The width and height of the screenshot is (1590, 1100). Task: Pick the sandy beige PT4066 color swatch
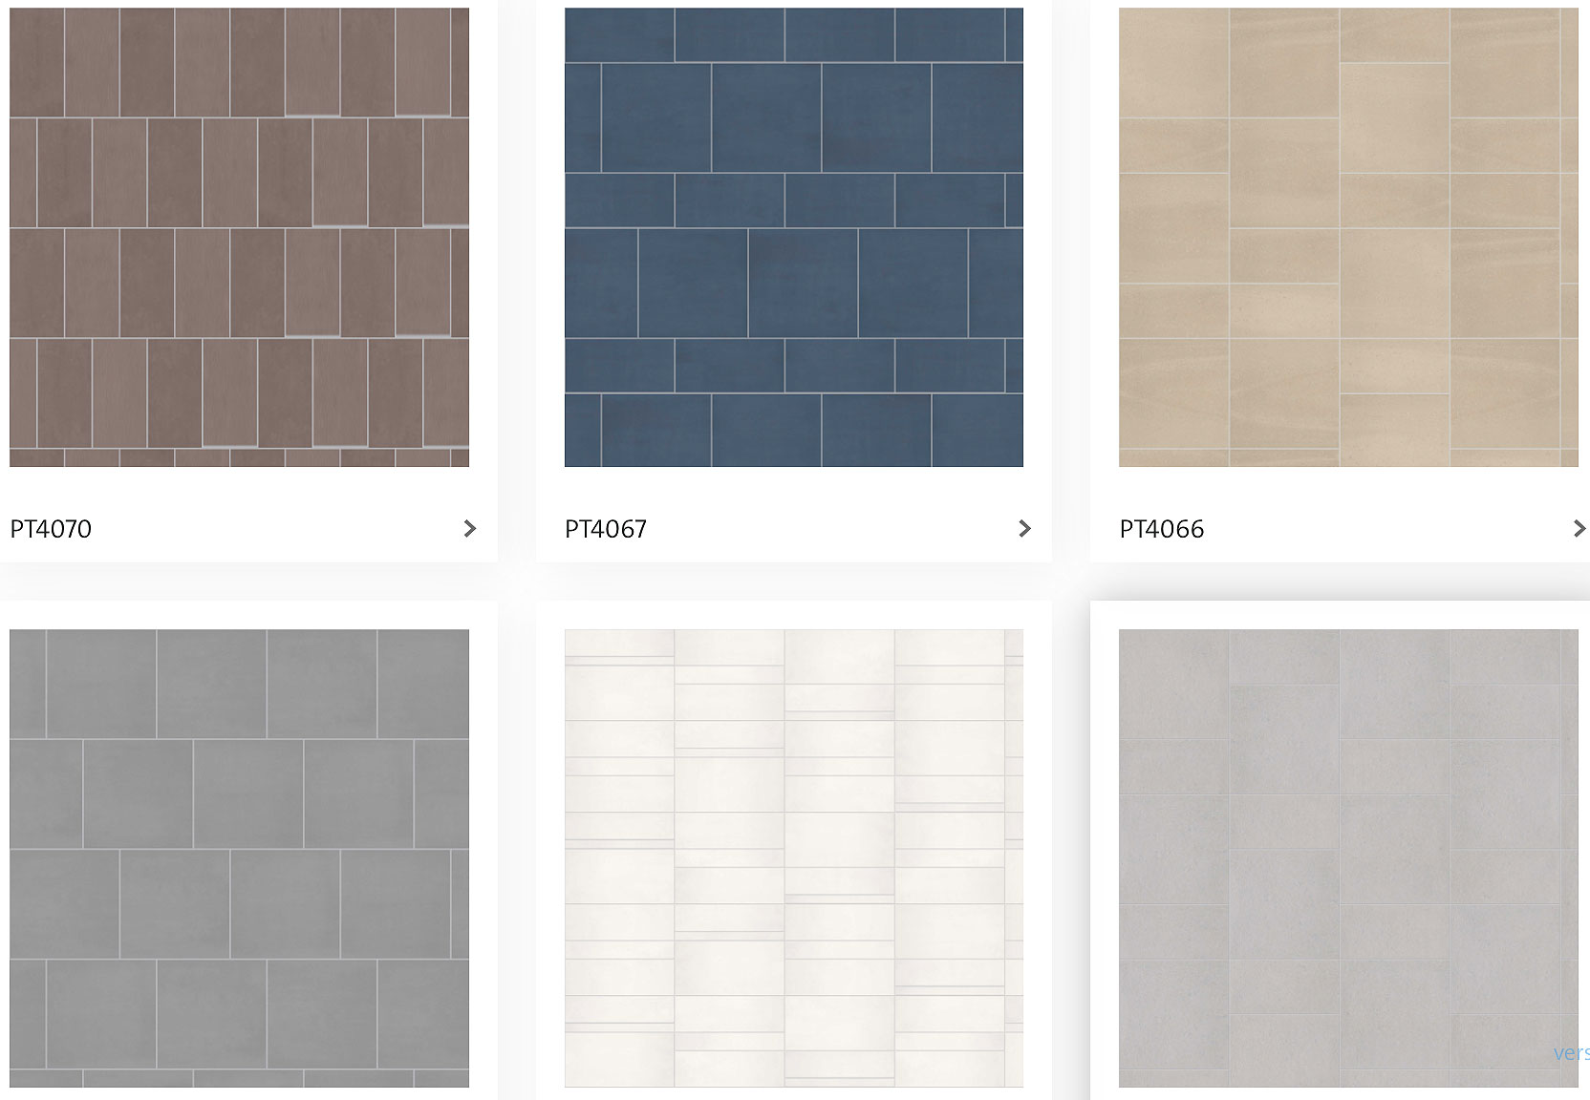tap(1348, 237)
